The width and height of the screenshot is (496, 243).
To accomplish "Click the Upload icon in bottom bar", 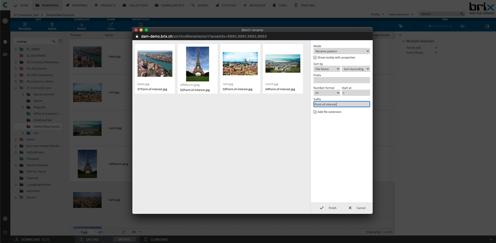I will [81, 239].
